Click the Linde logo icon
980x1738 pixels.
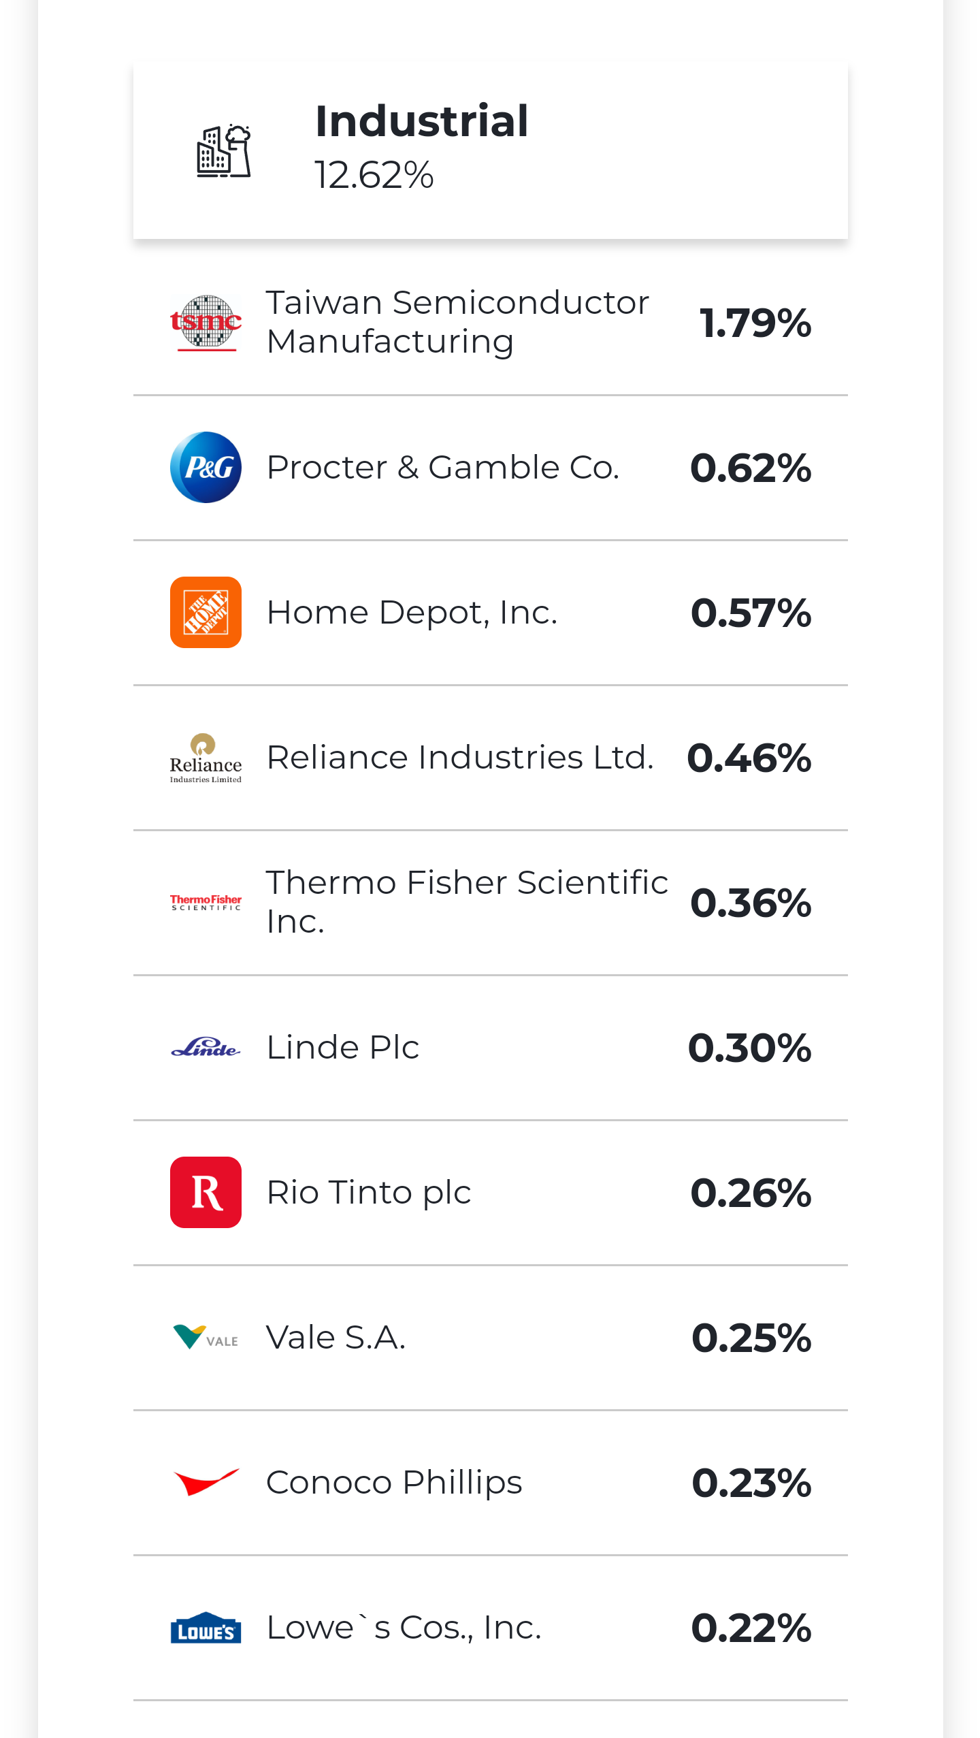click(206, 1048)
